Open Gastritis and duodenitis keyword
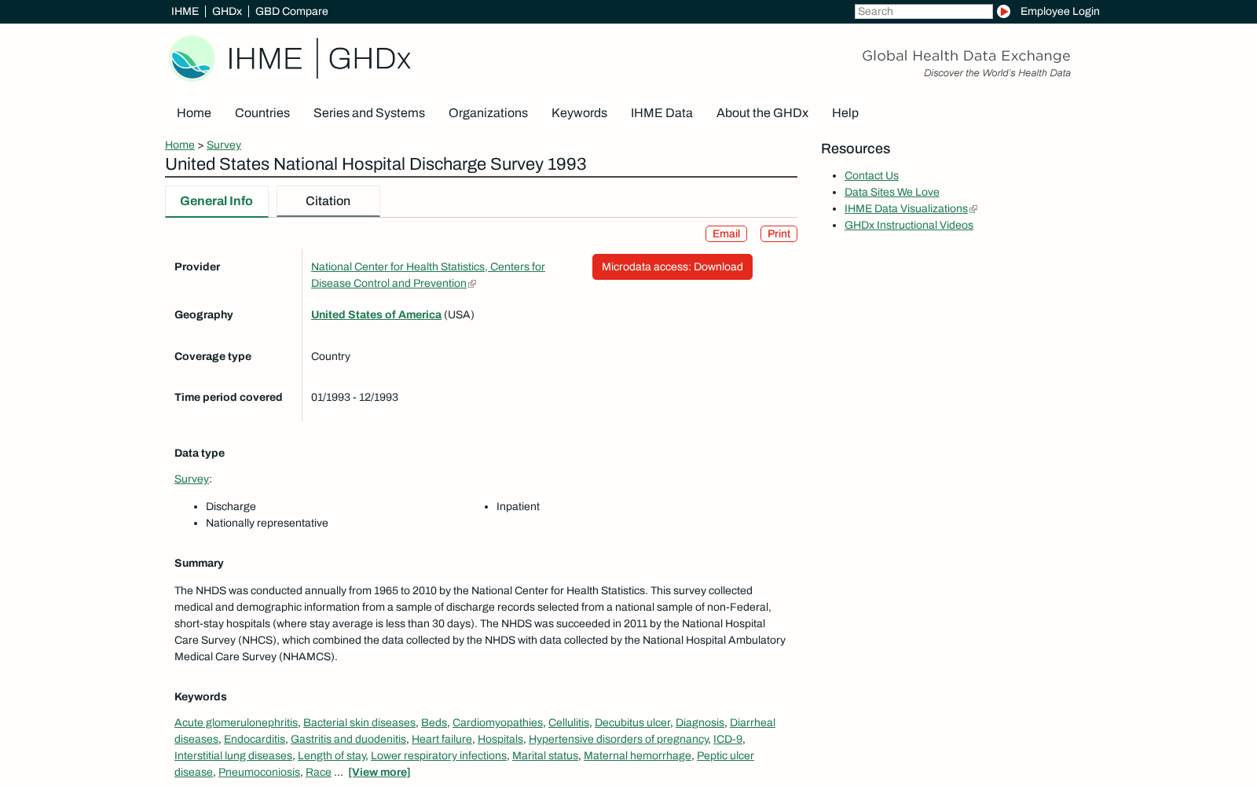 click(x=348, y=739)
